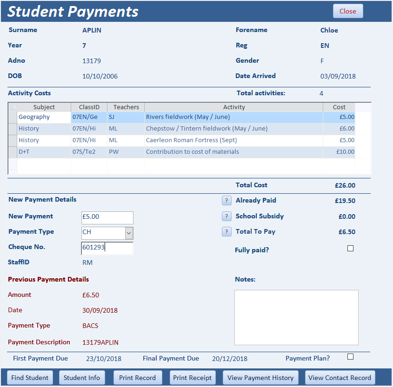Click the Print Record button
Viewport: 393px width, 387px height.
(x=137, y=378)
